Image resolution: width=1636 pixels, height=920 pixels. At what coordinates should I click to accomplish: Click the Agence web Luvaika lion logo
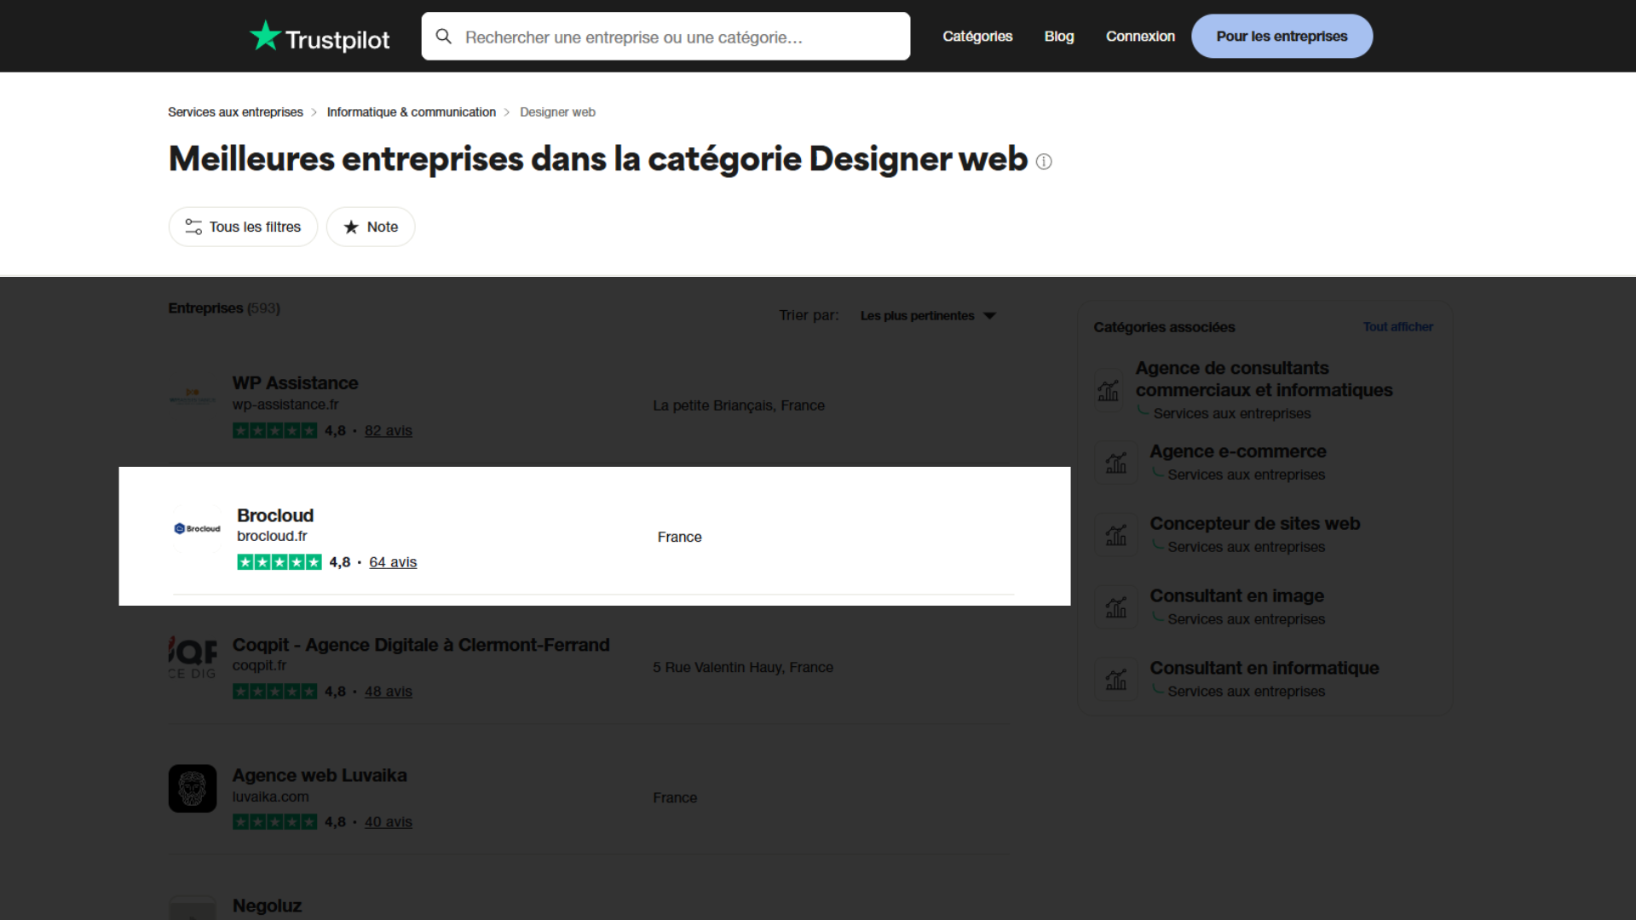[193, 788]
